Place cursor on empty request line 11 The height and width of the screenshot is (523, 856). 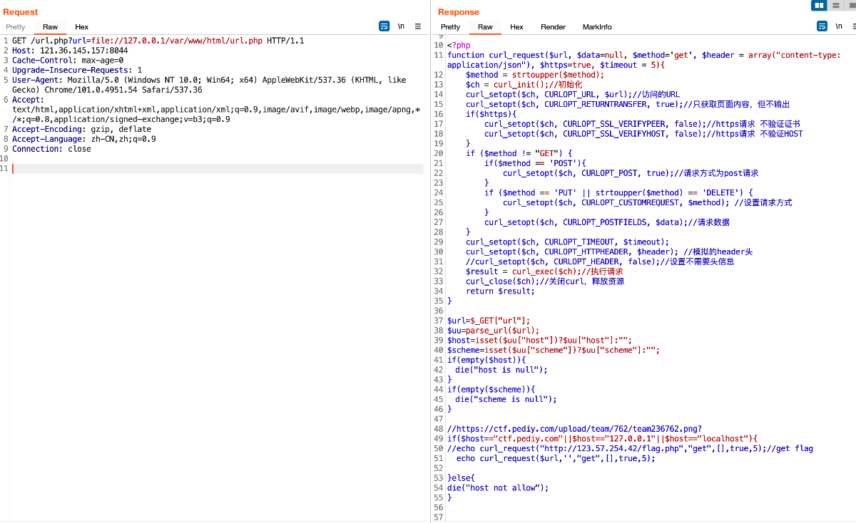[x=218, y=169]
